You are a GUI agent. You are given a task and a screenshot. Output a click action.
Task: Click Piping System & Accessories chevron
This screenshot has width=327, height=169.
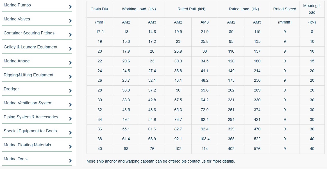(70, 119)
